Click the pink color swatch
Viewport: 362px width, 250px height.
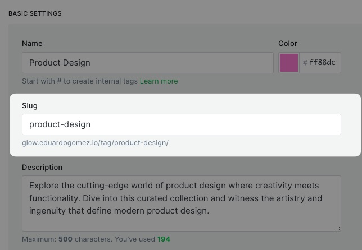tap(289, 63)
